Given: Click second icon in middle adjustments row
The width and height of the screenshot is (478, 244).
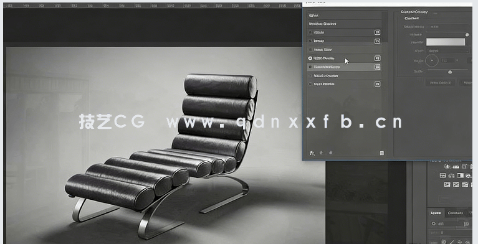Looking at the screenshot, I should 452,176.
